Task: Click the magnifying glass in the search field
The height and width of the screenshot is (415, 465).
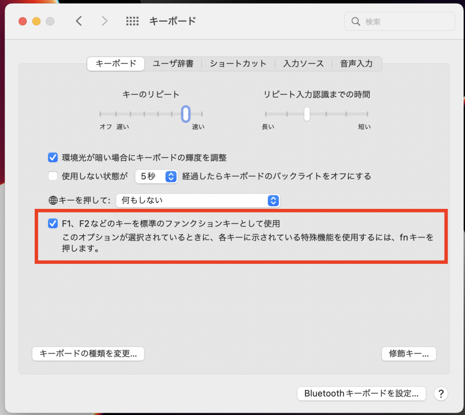Action: pos(356,21)
